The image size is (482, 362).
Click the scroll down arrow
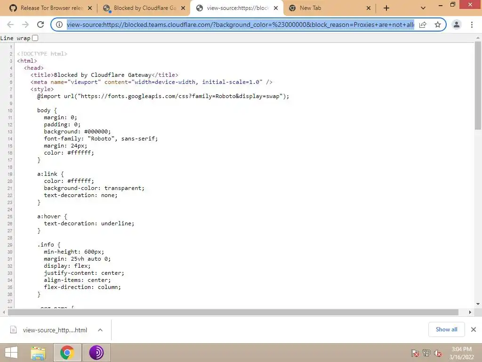click(478, 304)
